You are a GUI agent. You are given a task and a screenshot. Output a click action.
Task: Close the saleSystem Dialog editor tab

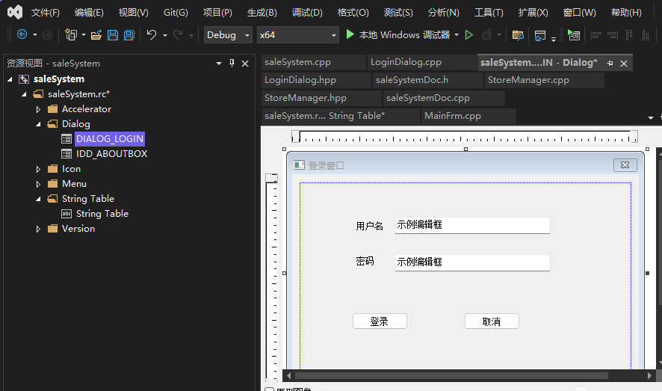click(624, 64)
